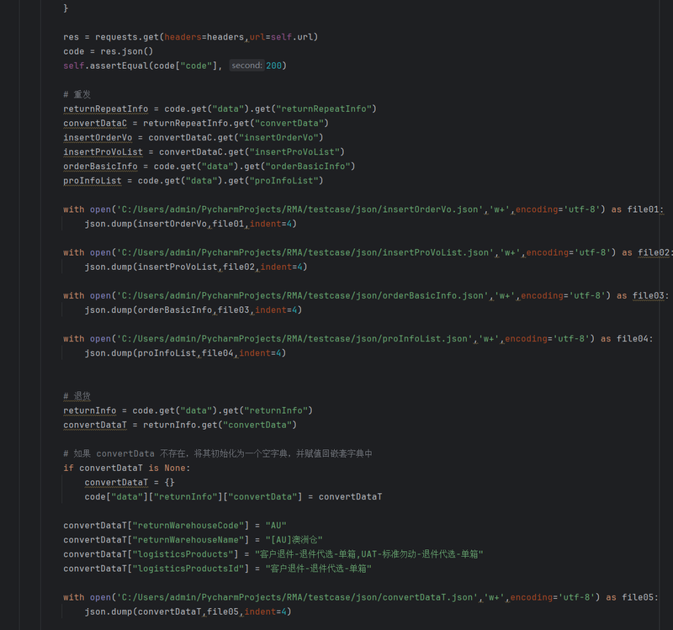Click the insertProVoList.json file path string
This screenshot has height=630, width=673.
305,252
